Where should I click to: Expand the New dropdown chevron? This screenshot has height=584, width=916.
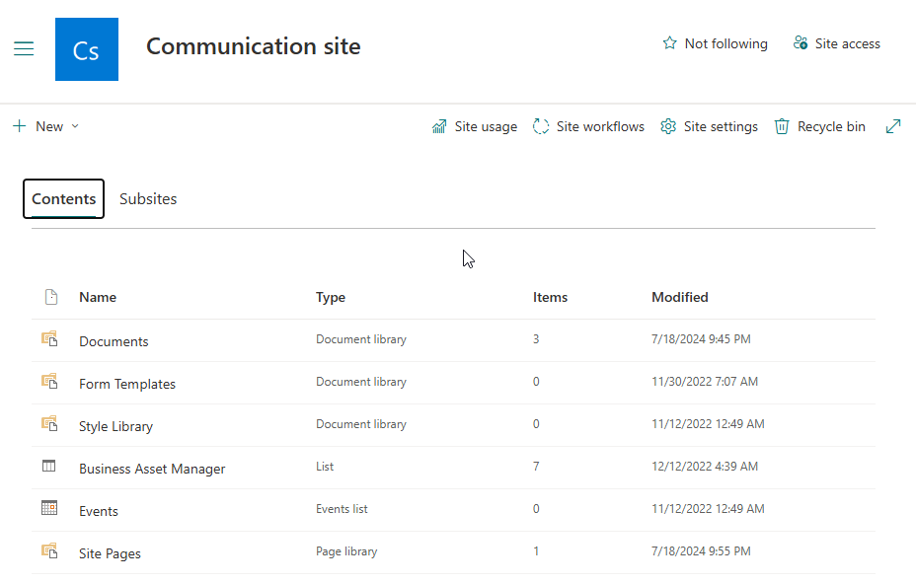[75, 126]
